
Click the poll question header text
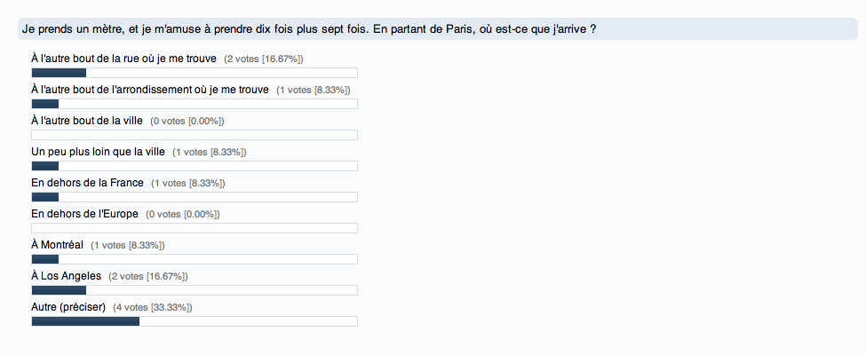click(x=308, y=28)
